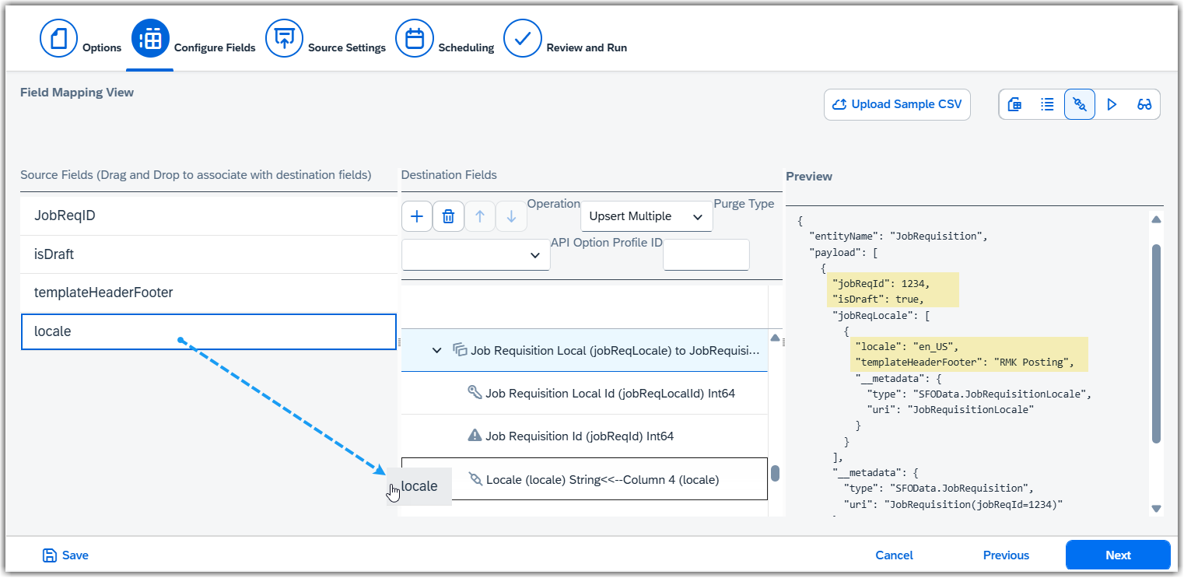Move field down with down arrow
1184x578 pixels.
[511, 216]
